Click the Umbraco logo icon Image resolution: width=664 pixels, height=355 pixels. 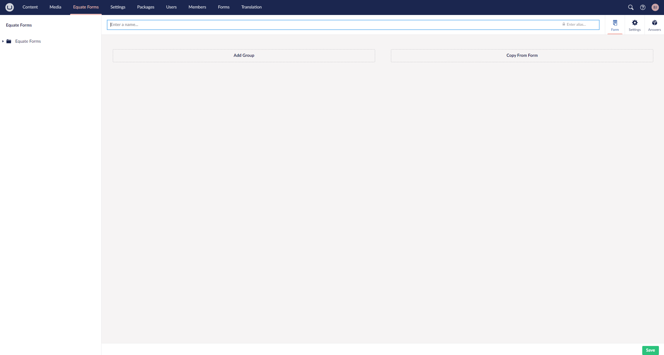pyautogui.click(x=10, y=7)
